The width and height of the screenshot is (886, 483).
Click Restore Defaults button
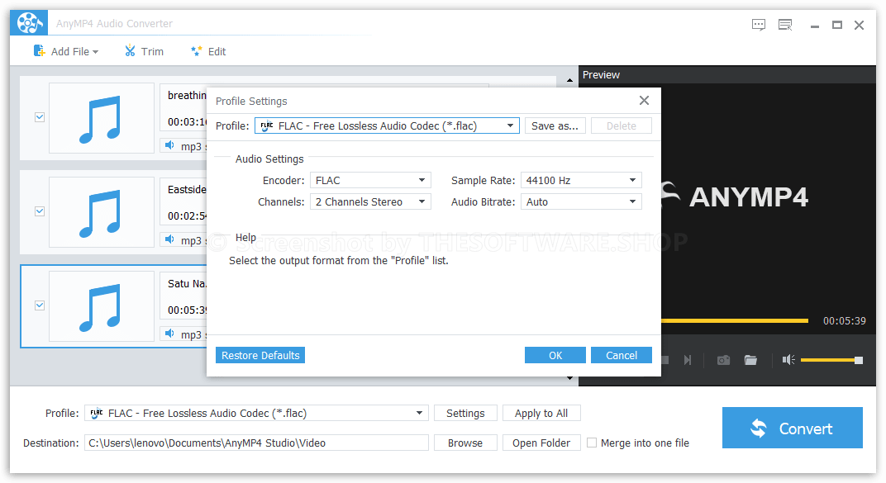click(260, 356)
